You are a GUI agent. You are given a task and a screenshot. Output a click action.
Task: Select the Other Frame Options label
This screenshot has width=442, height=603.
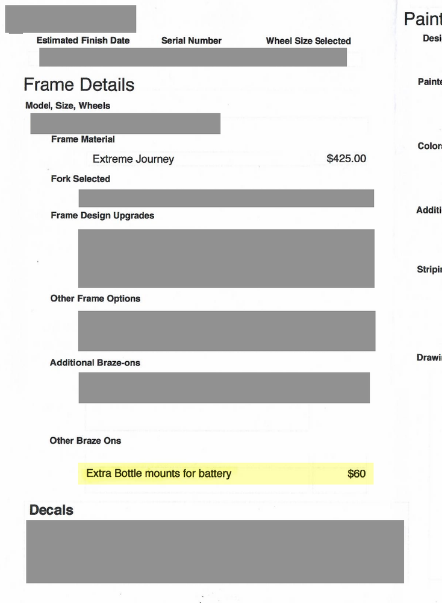(95, 298)
